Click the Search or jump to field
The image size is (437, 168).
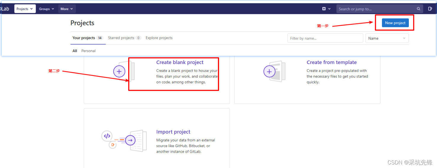click(x=380, y=9)
